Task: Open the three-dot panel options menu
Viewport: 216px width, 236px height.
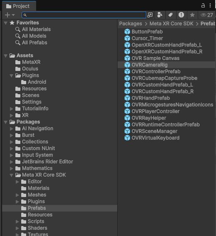Action: (210, 5)
